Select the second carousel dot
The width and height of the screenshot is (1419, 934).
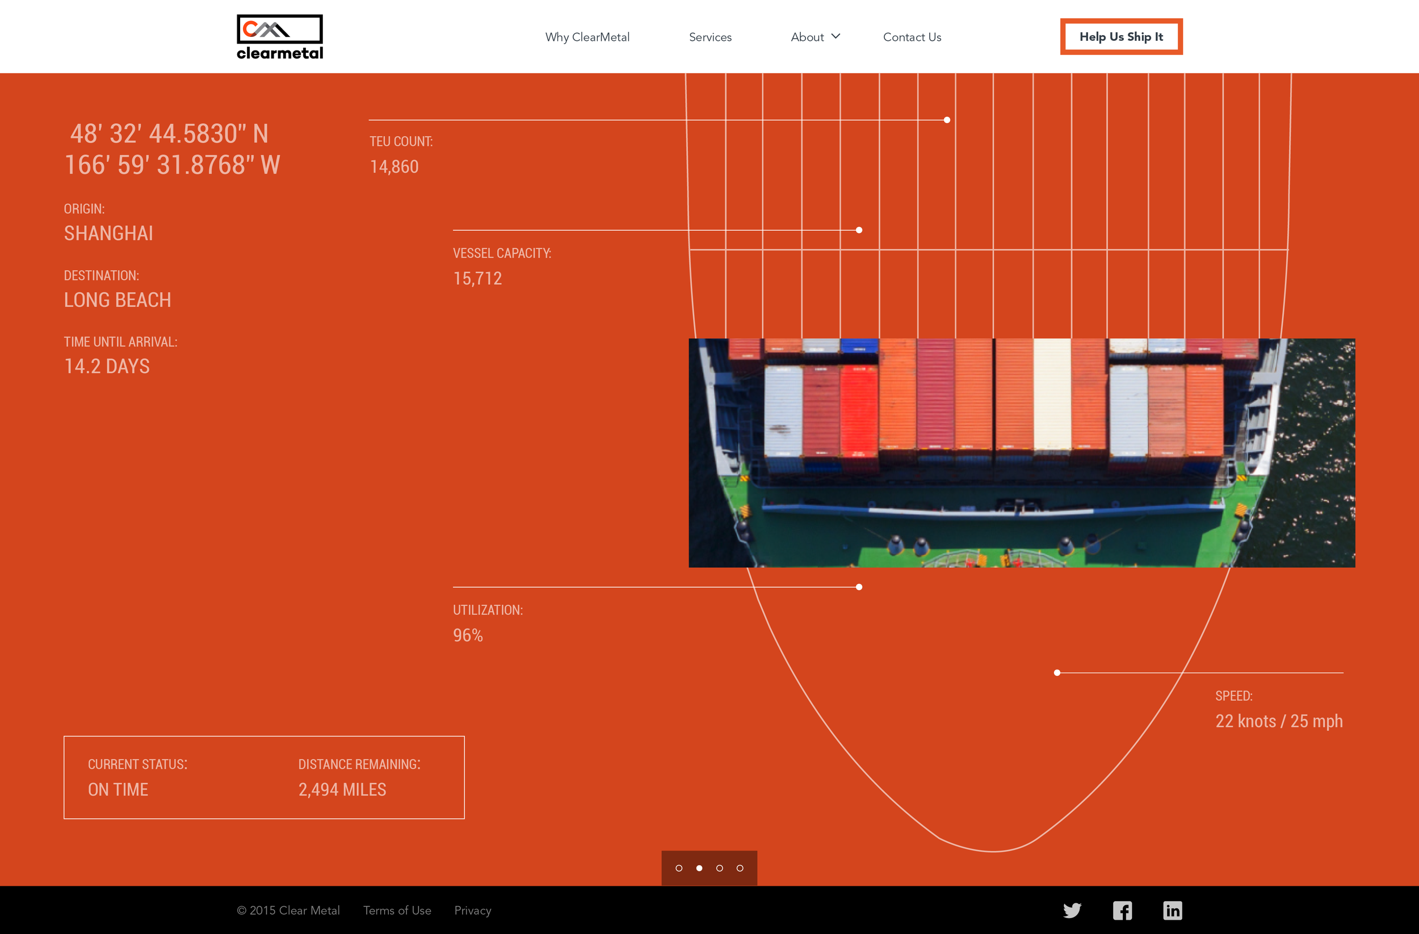coord(699,868)
